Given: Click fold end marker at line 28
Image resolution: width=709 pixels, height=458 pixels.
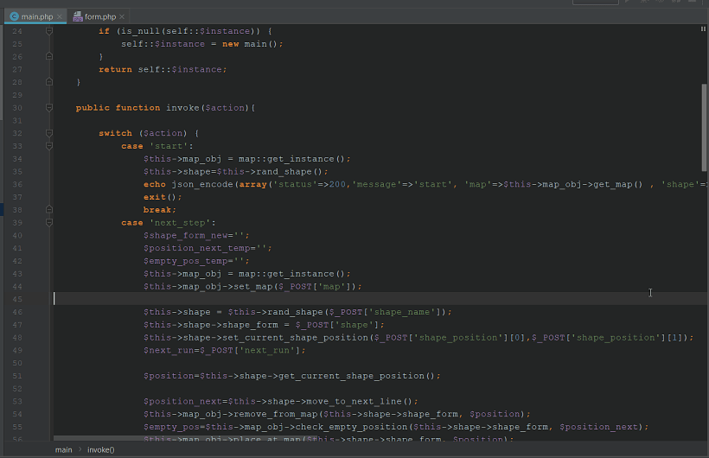Looking at the screenshot, I should pyautogui.click(x=49, y=82).
